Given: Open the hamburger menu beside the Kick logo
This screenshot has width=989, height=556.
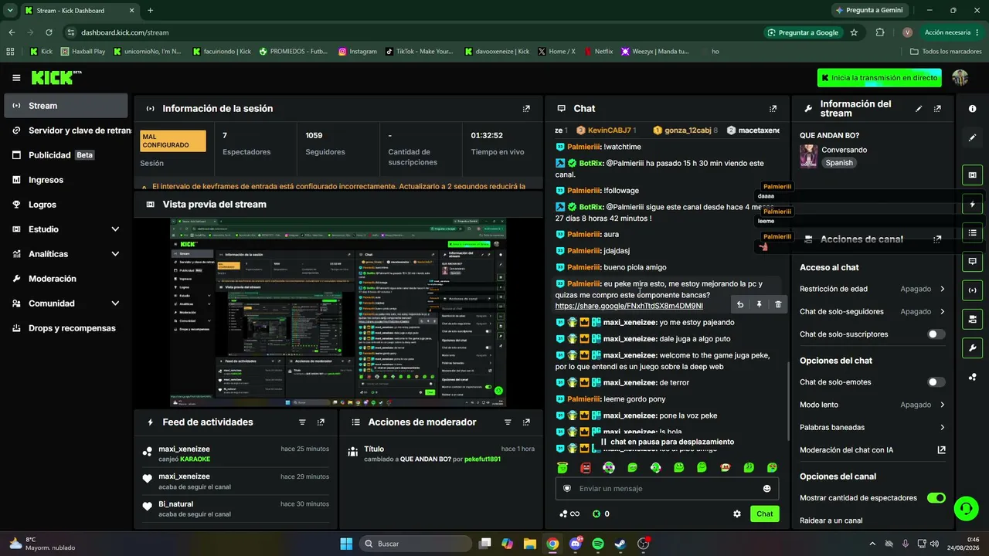Looking at the screenshot, I should click(16, 78).
